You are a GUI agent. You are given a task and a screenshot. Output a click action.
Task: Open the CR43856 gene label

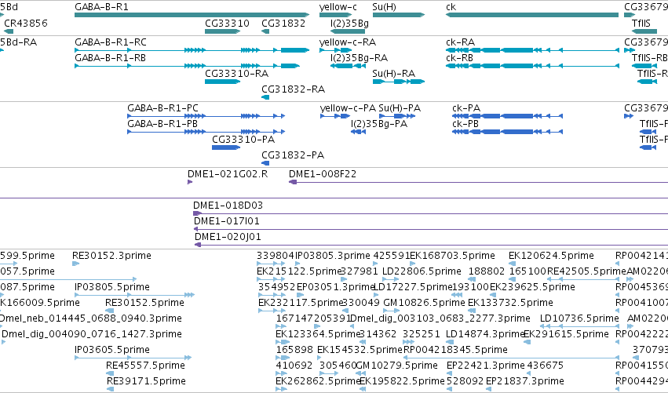[x=26, y=23]
